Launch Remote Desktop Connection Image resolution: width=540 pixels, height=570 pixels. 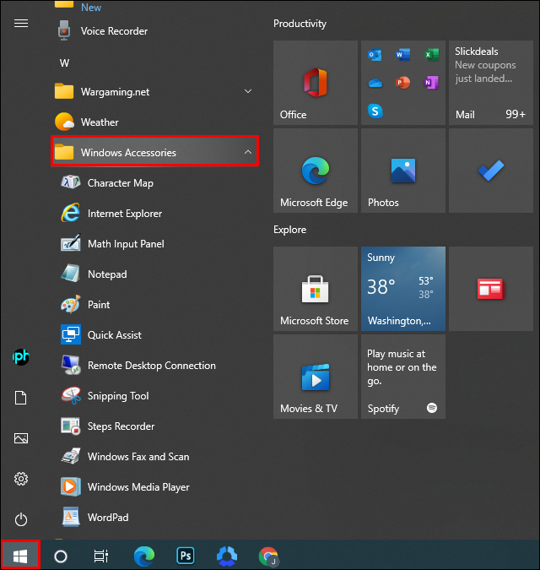[154, 366]
